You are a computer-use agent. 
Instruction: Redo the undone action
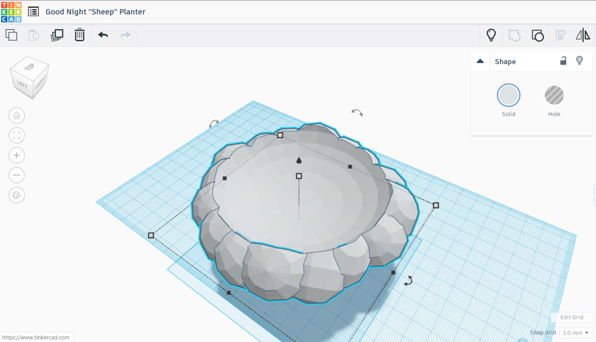pos(125,35)
